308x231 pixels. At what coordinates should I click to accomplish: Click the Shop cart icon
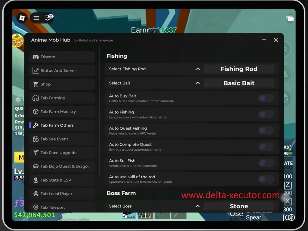pos(35,84)
